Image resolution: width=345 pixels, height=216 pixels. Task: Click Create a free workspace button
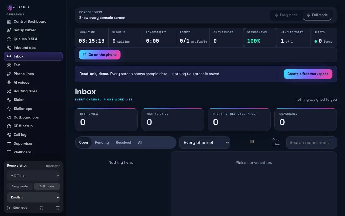[308, 74]
